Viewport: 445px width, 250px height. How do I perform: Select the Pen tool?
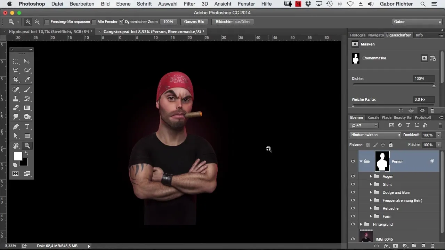tap(16, 127)
